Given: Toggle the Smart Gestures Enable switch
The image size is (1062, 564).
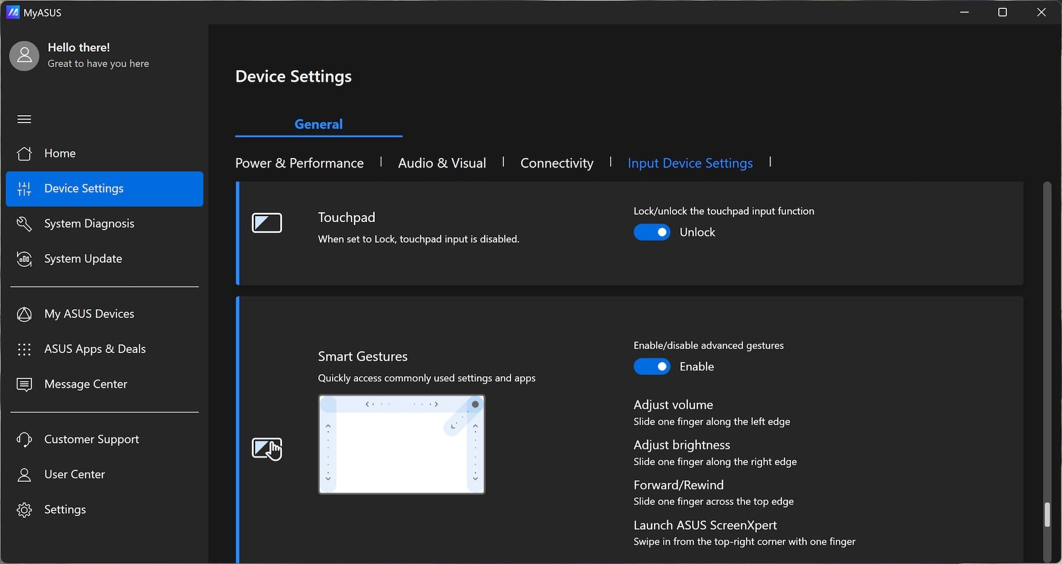Looking at the screenshot, I should click(x=652, y=366).
